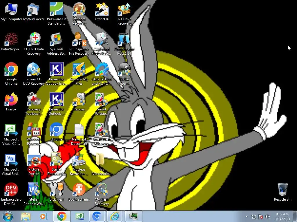Select the Smart Partition shortcut
Screen dimensions: 297x222
coord(102,104)
